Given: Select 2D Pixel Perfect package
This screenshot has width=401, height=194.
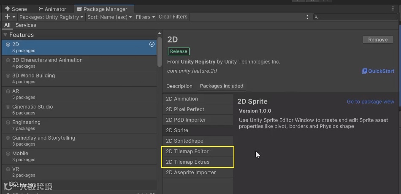Looking at the screenshot, I should 198,109.
